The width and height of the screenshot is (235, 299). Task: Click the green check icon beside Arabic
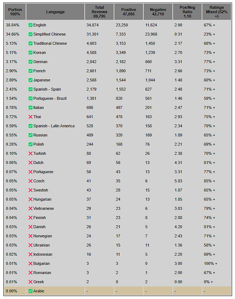[30, 291]
